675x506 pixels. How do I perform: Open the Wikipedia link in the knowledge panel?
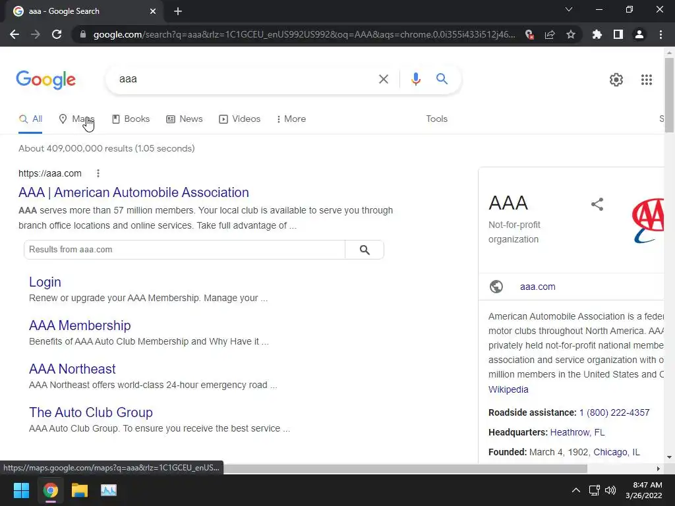coord(508,389)
